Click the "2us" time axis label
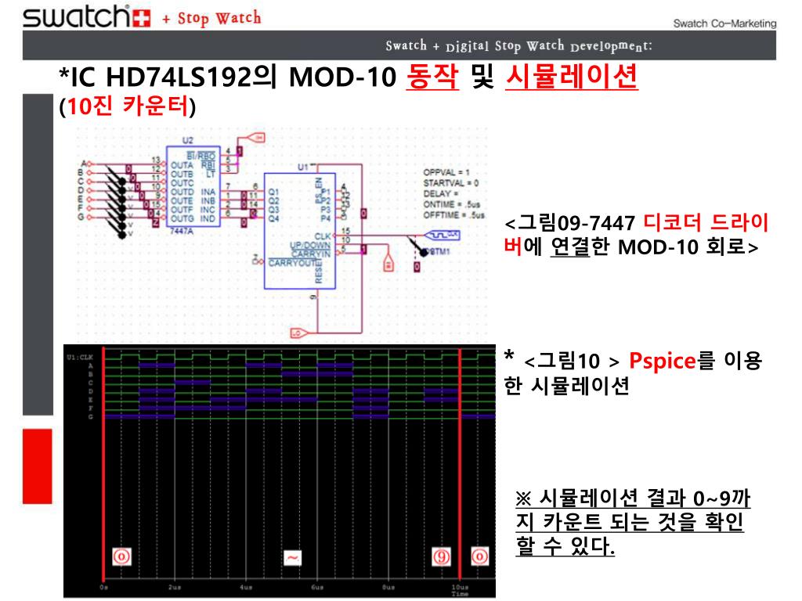 tap(175, 588)
